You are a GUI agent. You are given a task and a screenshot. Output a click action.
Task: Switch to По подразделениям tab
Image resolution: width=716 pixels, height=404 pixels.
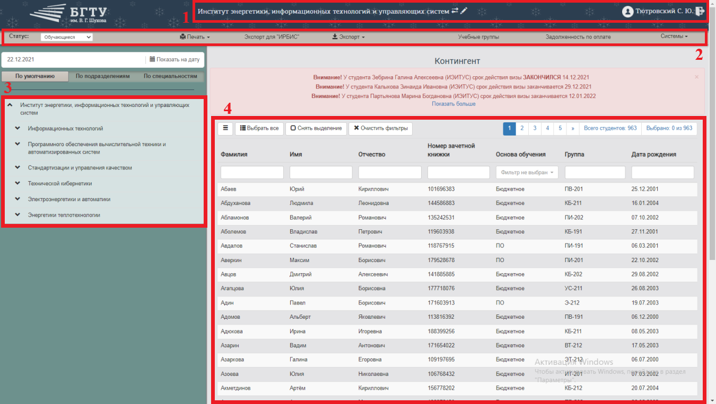(102, 76)
